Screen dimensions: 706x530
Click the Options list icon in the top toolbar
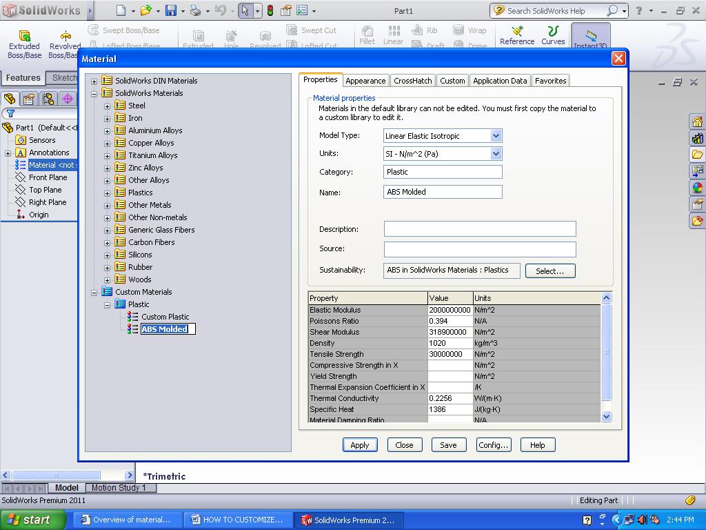click(x=302, y=10)
